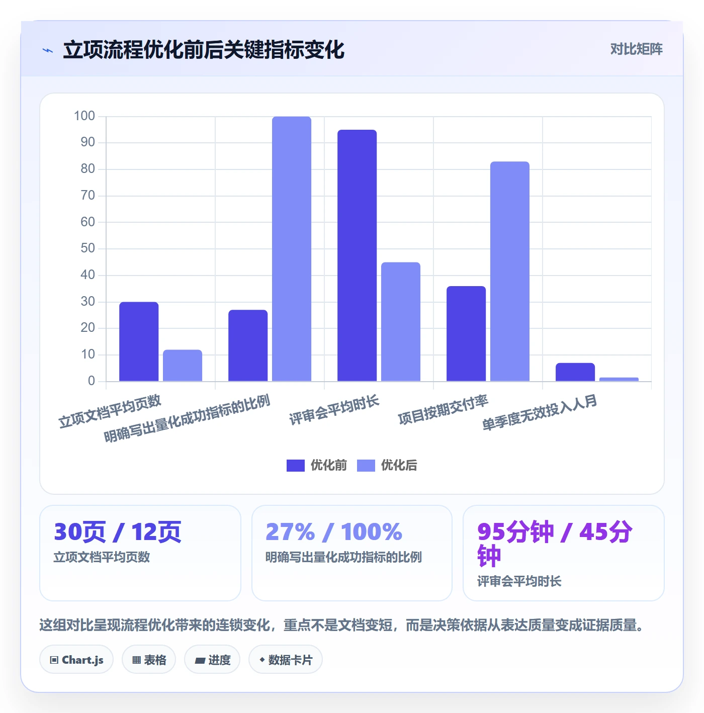Viewport: 704px width, 713px height.
Task: Click the y-axis value 0
Action: pos(92,381)
